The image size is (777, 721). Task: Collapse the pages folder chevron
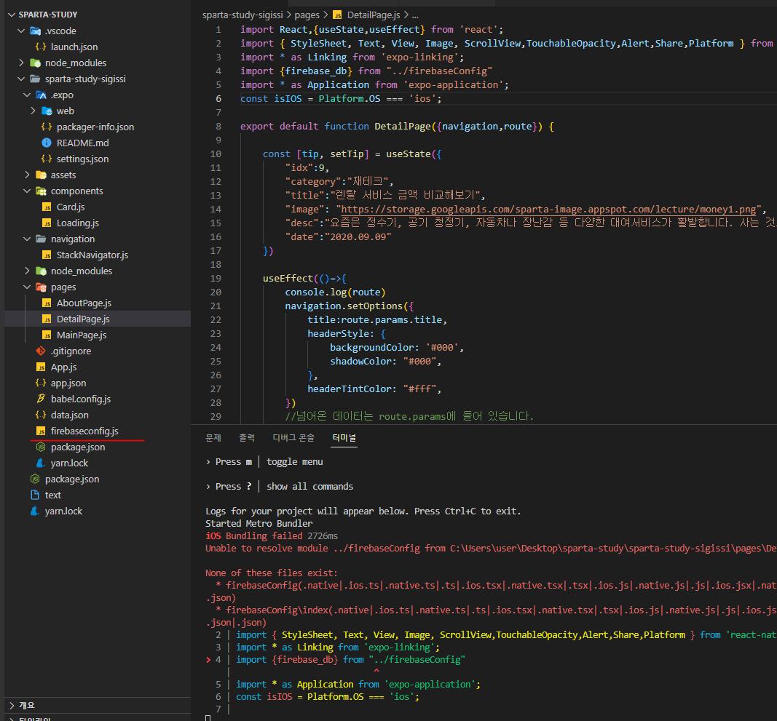[x=27, y=287]
